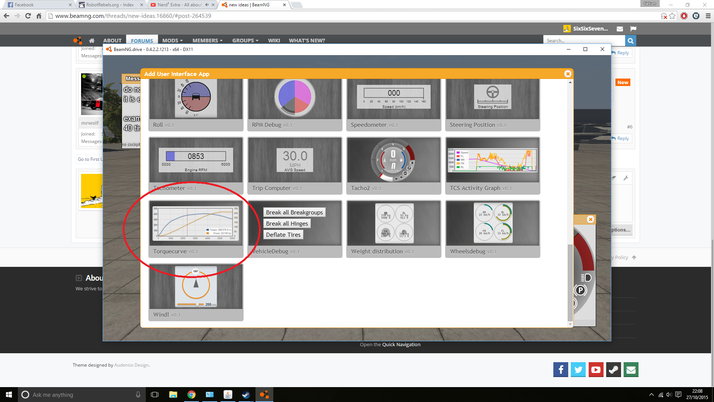Click the app list vertical scrollbar
Image resolution: width=714 pixels, height=402 pixels.
570,282
